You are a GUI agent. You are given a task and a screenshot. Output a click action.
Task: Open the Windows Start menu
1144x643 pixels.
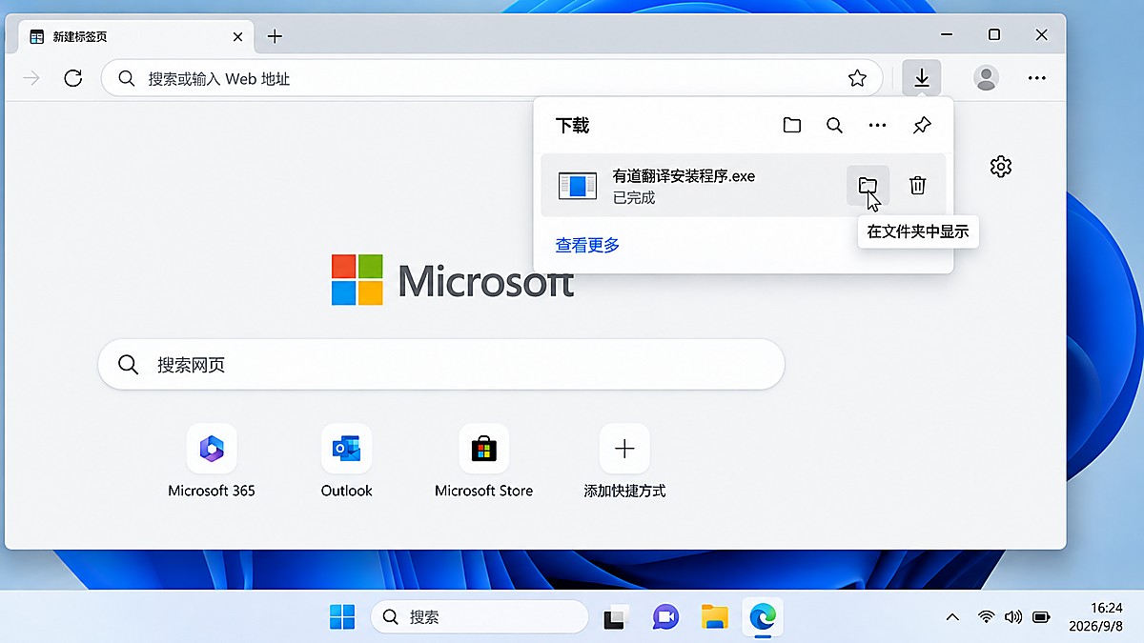tap(342, 617)
